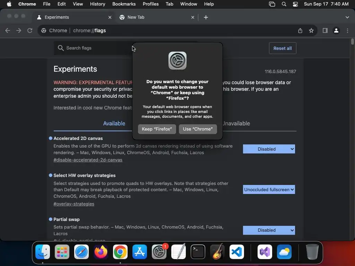Open System Settings from the Dock
The image size is (355, 266).
(159, 252)
